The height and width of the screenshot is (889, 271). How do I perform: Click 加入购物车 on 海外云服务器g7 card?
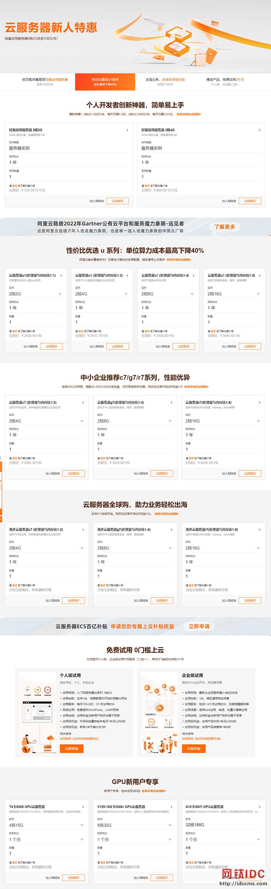141,600
